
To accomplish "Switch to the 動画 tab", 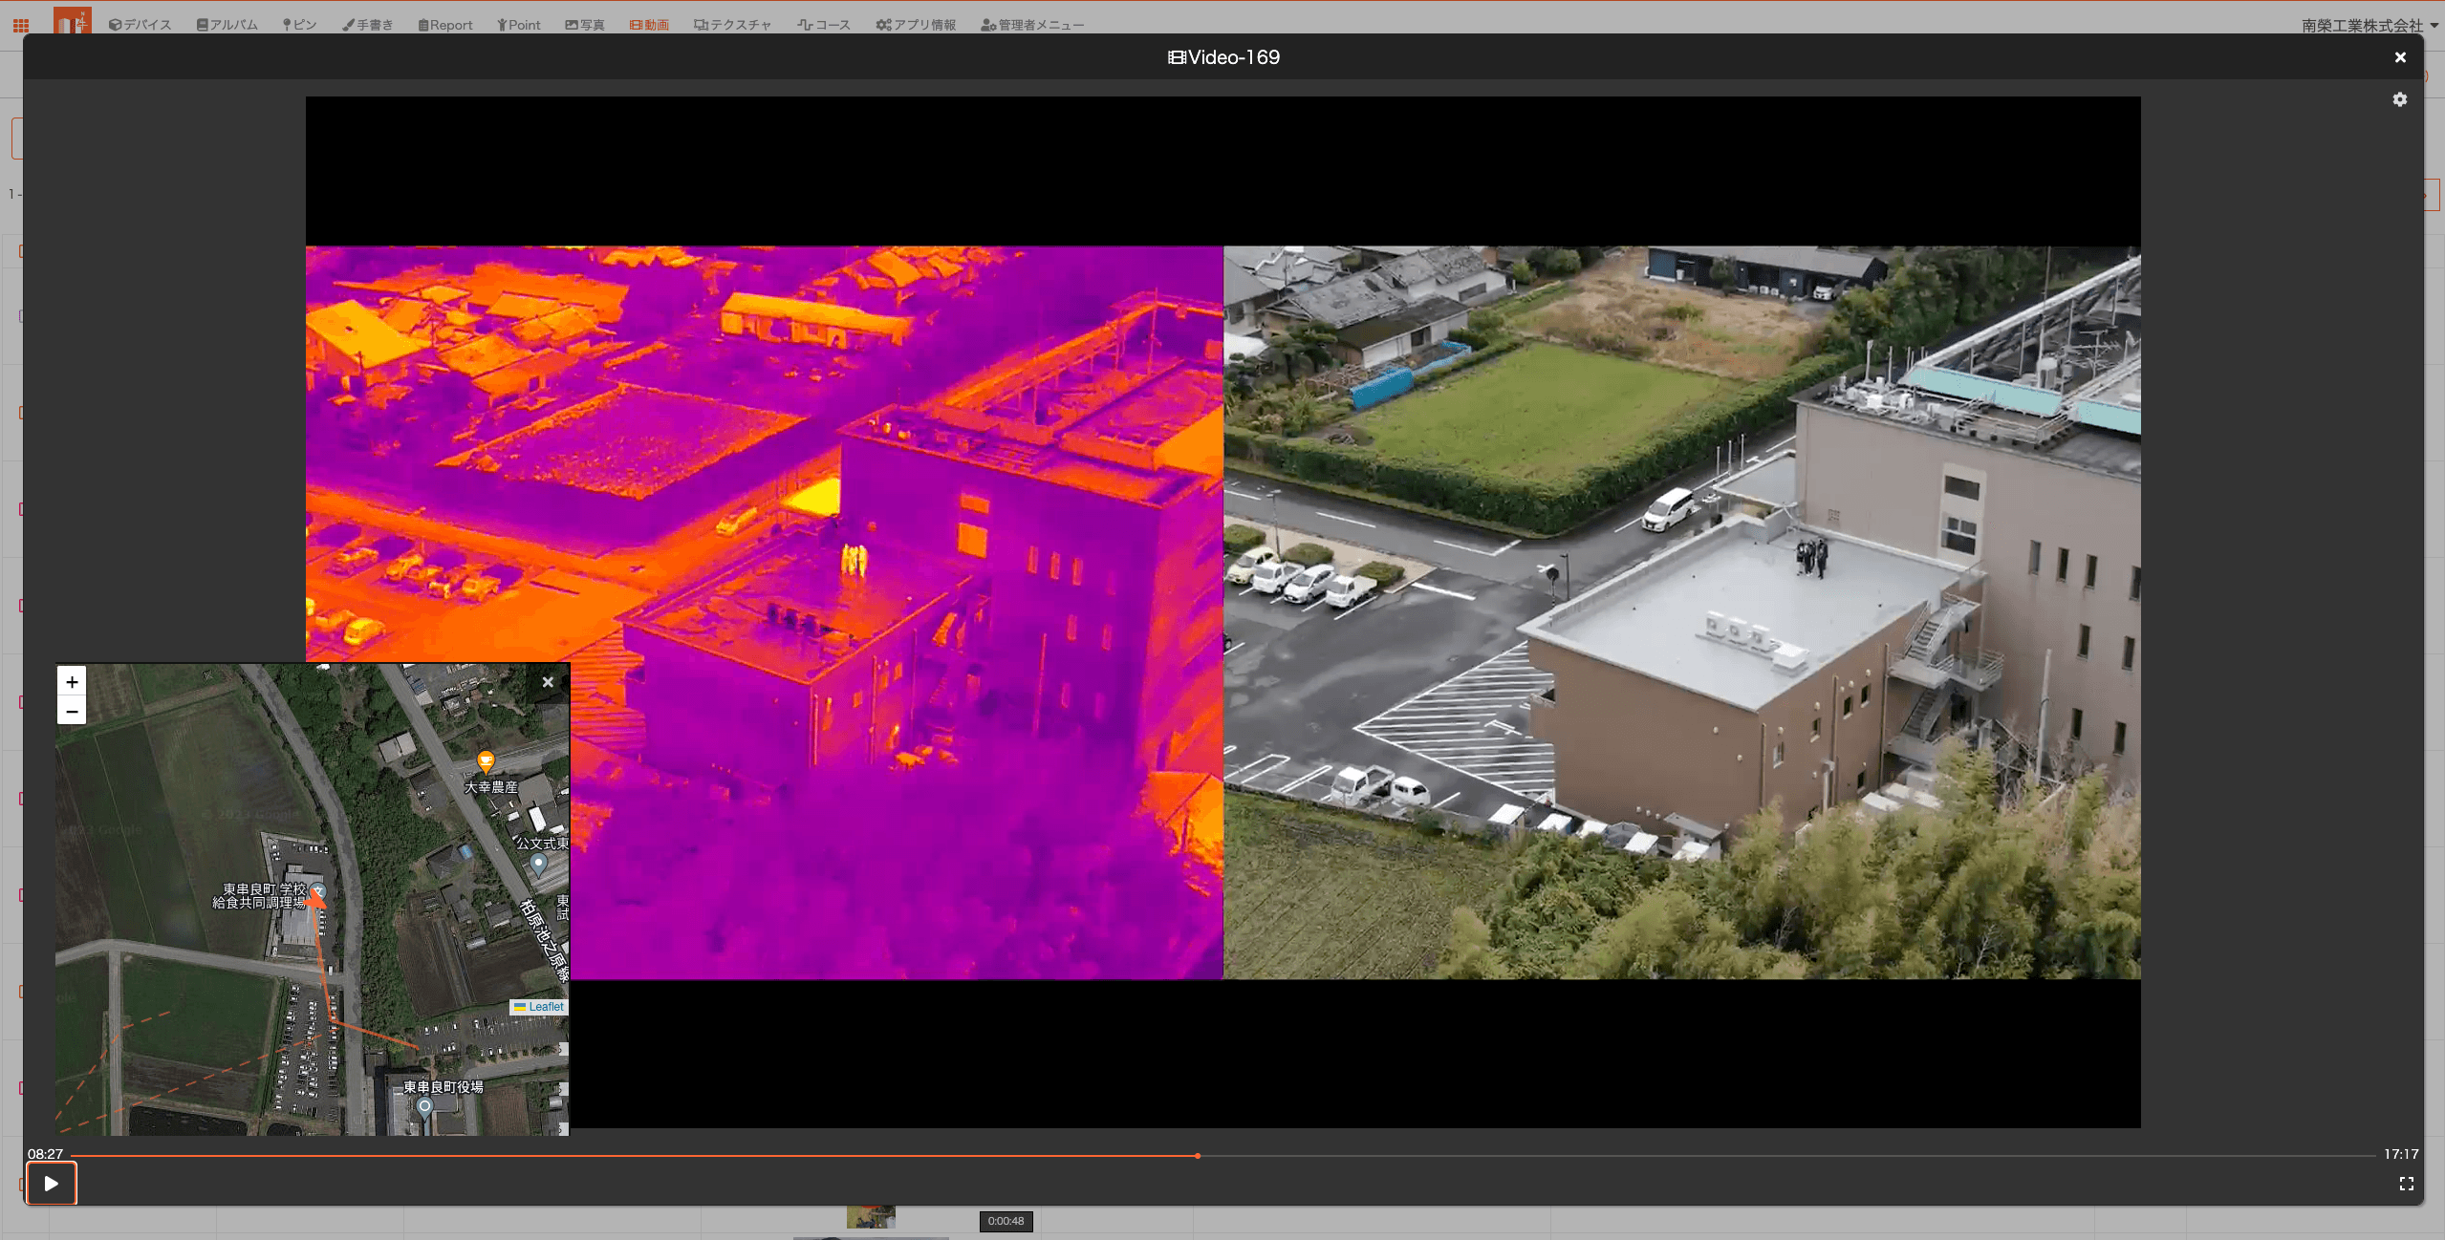I will coord(649,25).
